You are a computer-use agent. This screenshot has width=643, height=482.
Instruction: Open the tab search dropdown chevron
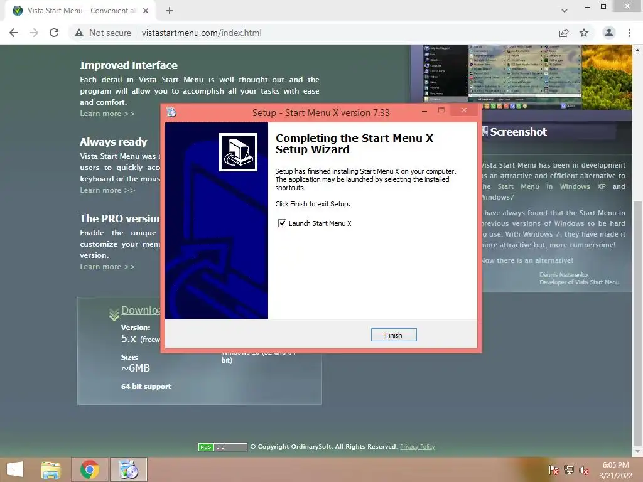click(565, 11)
